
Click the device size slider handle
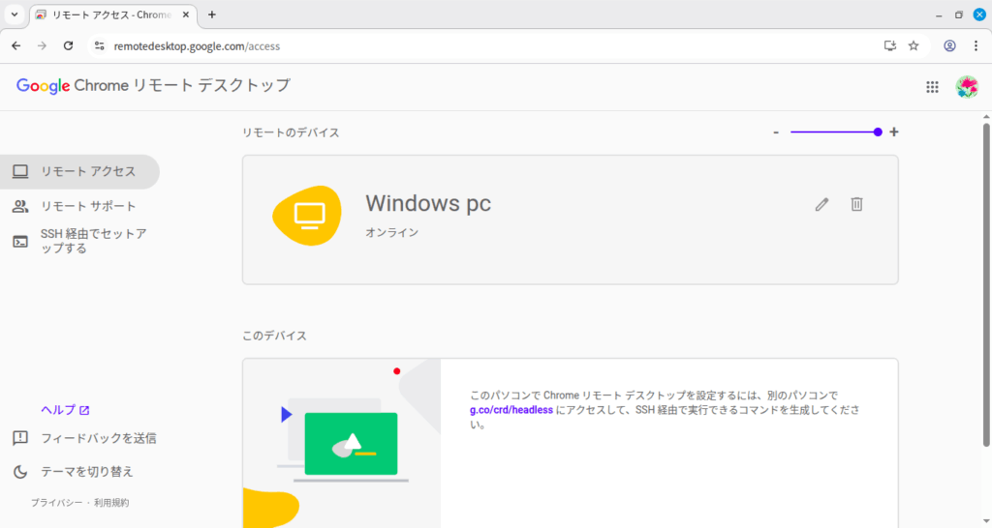tap(878, 132)
